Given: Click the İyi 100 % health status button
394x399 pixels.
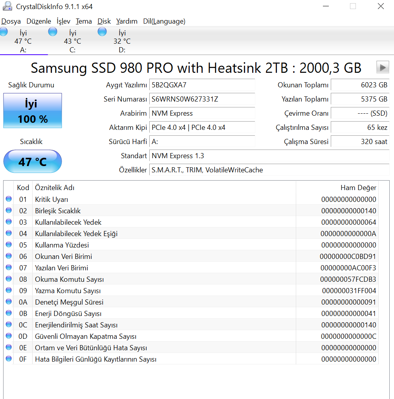Looking at the screenshot, I should point(33,111).
